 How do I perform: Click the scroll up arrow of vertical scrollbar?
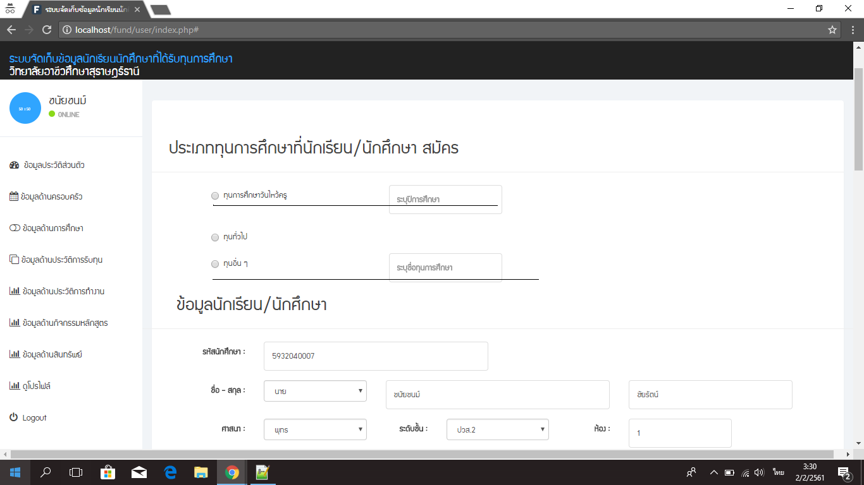[858, 46]
